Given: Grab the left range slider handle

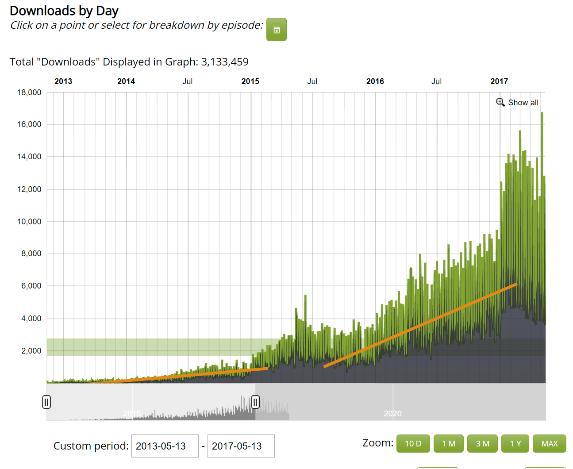Looking at the screenshot, I should click(46, 402).
